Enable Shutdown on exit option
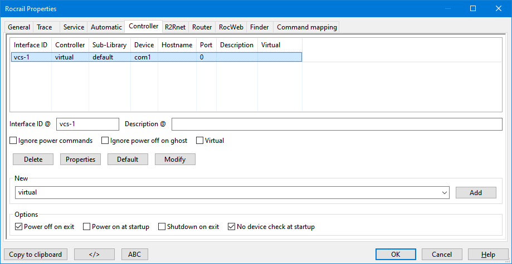The width and height of the screenshot is (512, 264). click(163, 227)
